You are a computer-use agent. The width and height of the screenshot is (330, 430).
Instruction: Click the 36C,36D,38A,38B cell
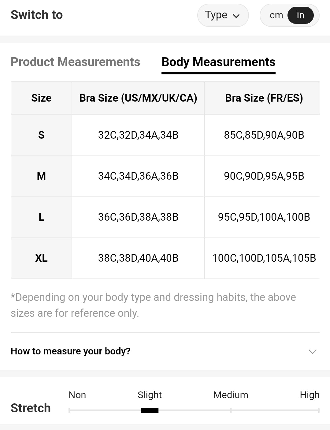[x=138, y=217]
